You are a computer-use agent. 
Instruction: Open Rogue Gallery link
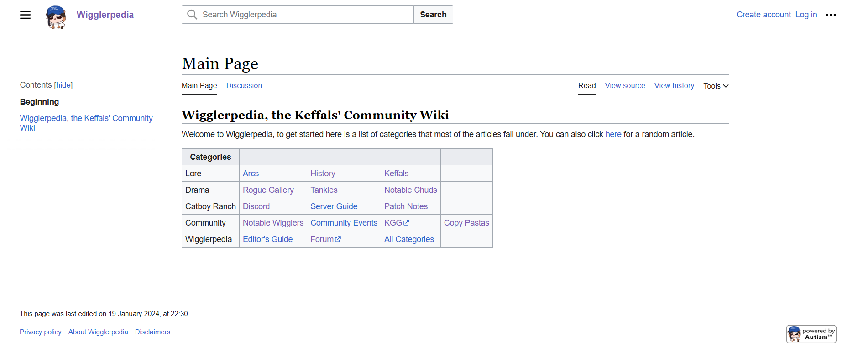[268, 190]
